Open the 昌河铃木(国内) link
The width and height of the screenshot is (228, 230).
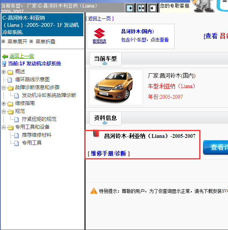137,31
